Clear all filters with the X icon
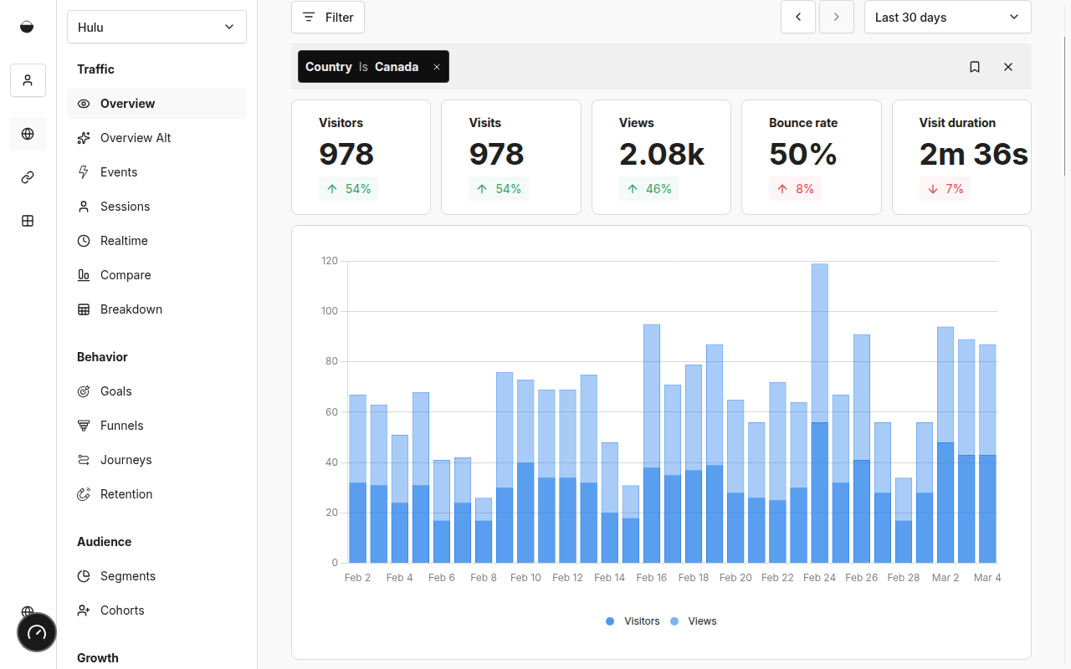This screenshot has width=1071, height=669. [x=1008, y=67]
